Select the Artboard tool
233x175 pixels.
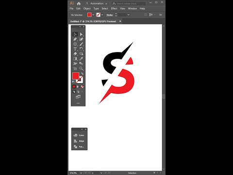click(x=75, y=69)
